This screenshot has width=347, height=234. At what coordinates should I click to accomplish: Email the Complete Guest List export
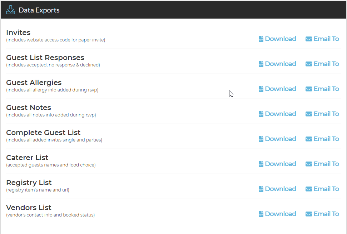tap(322, 139)
